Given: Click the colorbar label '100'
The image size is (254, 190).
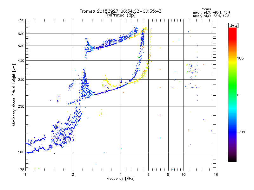Looking at the screenshot, I should (240, 58).
